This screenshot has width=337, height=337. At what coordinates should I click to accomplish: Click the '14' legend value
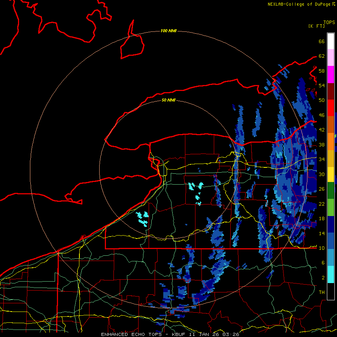tap(322, 233)
